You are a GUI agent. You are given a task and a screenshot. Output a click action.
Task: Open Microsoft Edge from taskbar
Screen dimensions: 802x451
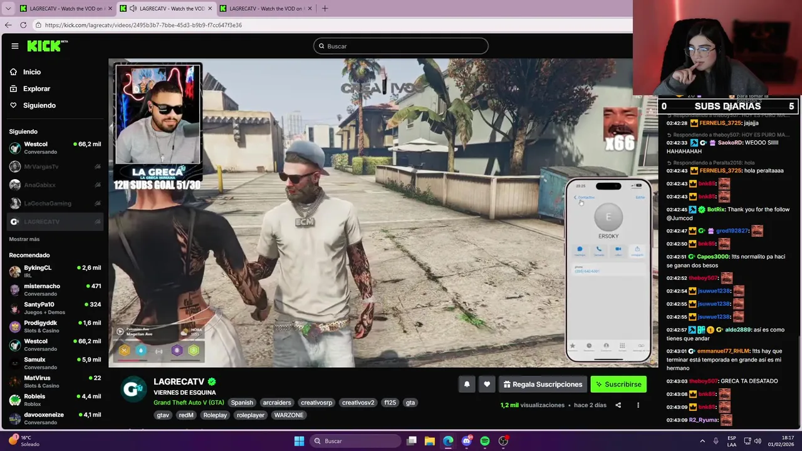point(448,441)
